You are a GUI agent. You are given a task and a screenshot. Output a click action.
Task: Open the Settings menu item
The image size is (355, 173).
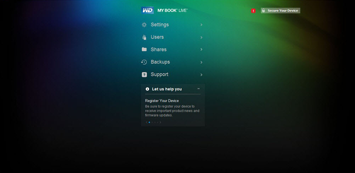point(172,25)
